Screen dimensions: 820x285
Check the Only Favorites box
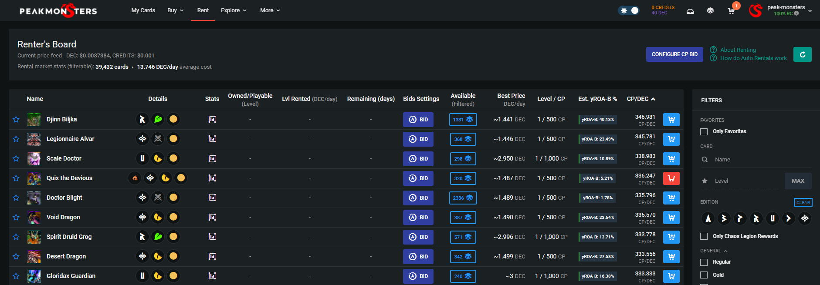point(704,131)
